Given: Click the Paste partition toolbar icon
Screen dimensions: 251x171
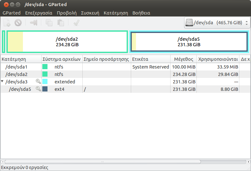Looking at the screenshot, I should click(x=60, y=23).
